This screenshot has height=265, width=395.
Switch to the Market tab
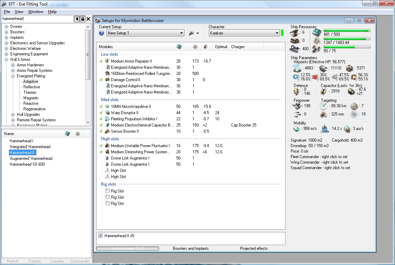pyautogui.click(x=13, y=261)
